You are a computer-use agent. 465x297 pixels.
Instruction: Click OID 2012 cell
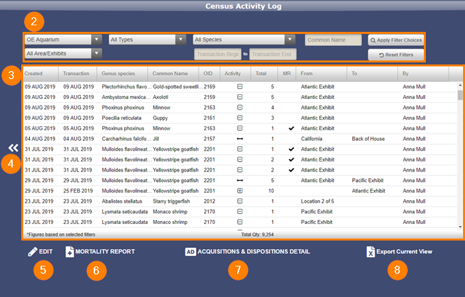tap(209, 201)
